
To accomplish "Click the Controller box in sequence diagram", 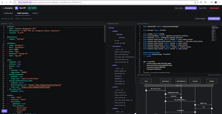I will pos(195,81).
